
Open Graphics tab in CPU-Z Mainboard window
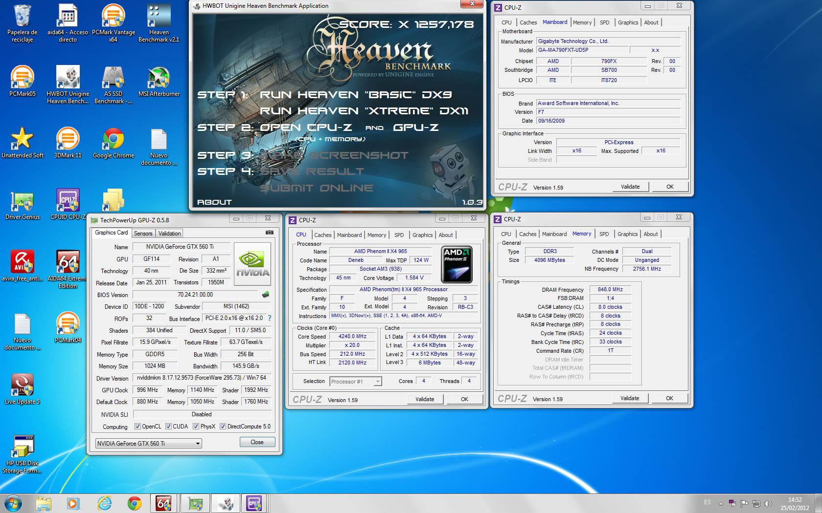(x=628, y=22)
